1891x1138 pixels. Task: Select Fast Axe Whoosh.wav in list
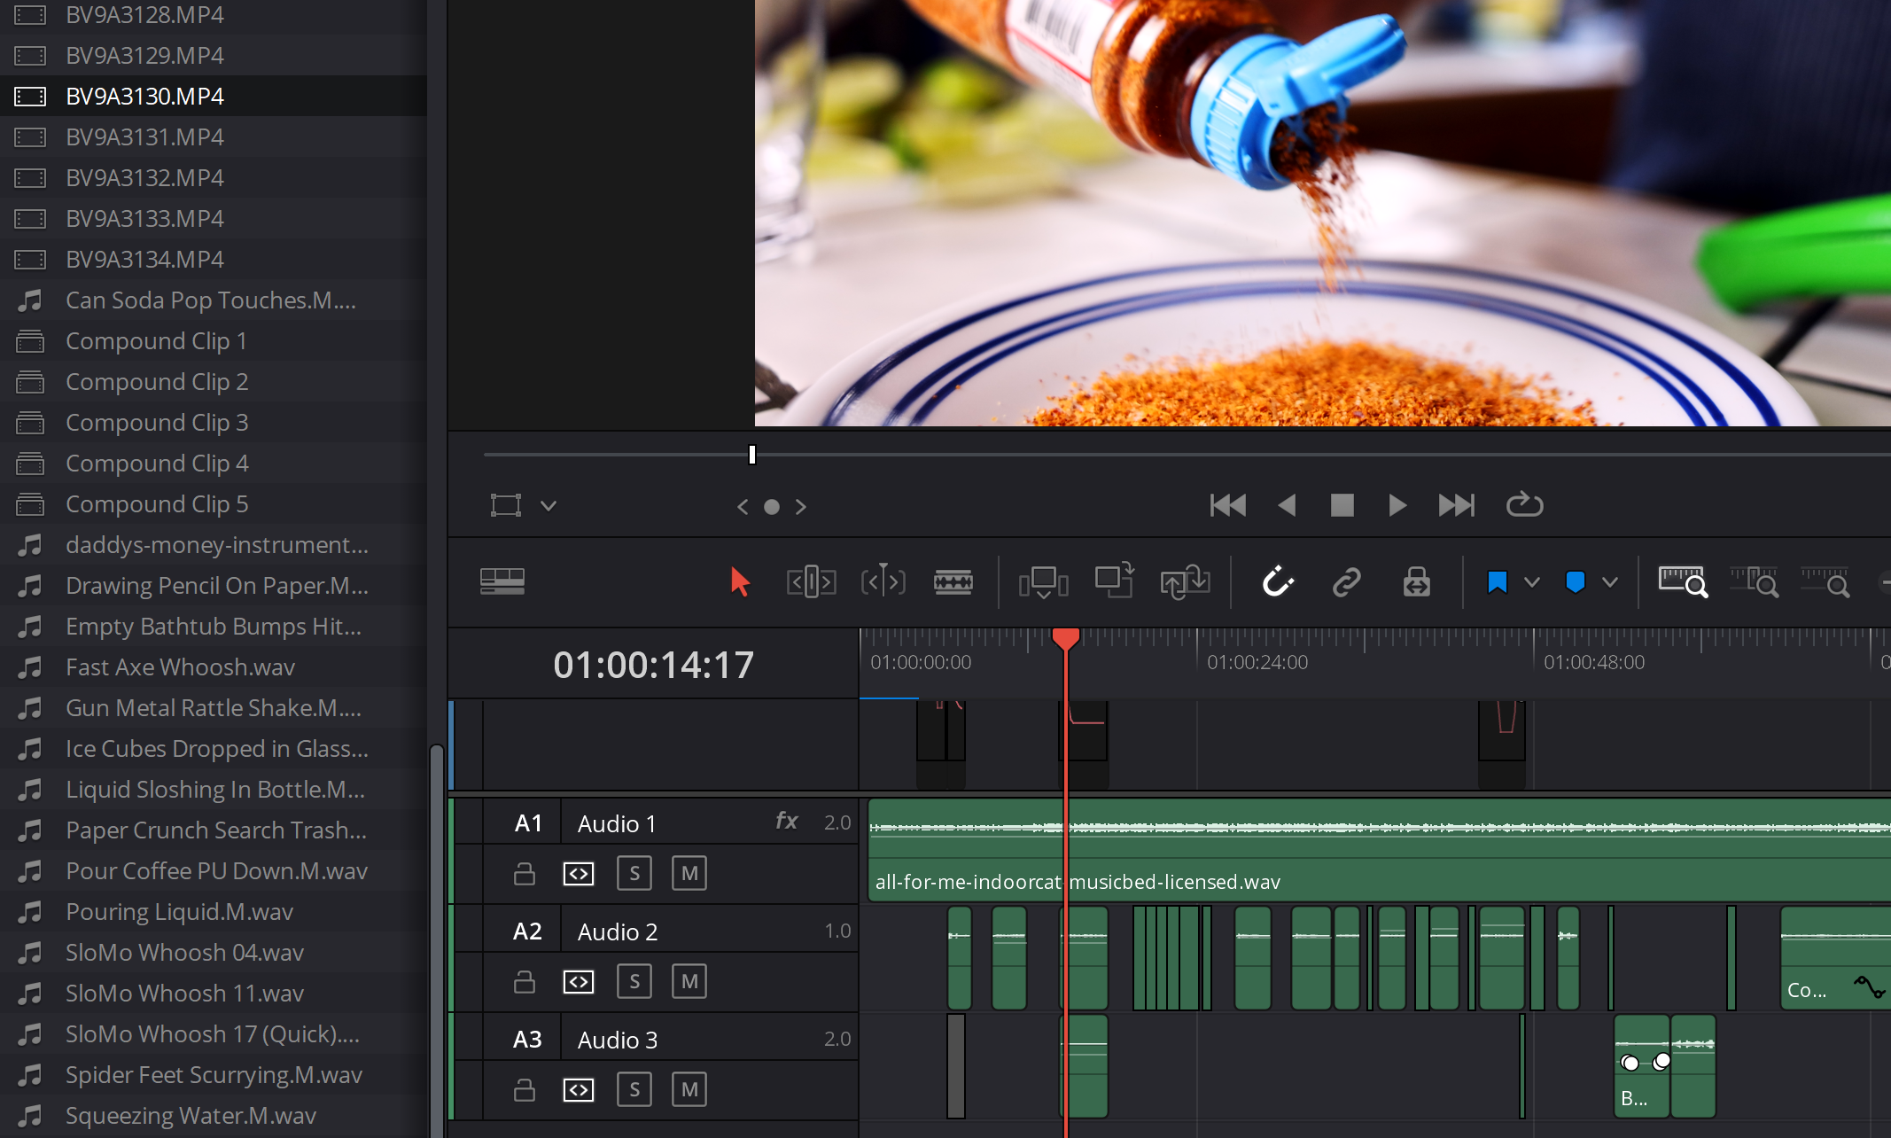tap(180, 667)
